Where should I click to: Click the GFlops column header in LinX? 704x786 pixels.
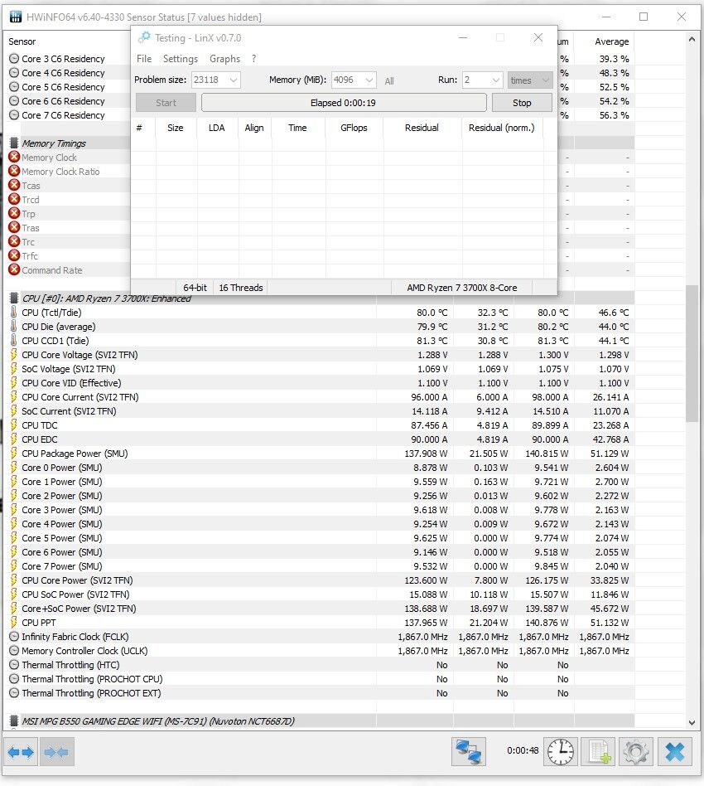click(354, 128)
